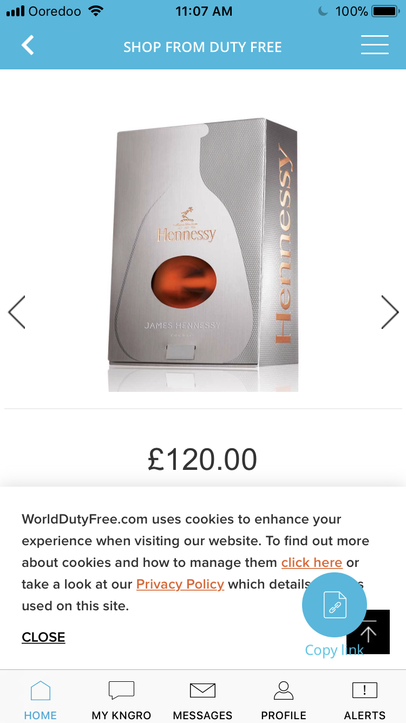Viewport: 406px width, 723px height.
Task: Open the Profile tab
Action: pos(284,700)
